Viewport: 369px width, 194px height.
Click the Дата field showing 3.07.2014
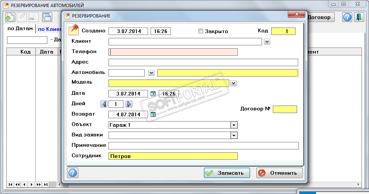pyautogui.click(x=128, y=94)
